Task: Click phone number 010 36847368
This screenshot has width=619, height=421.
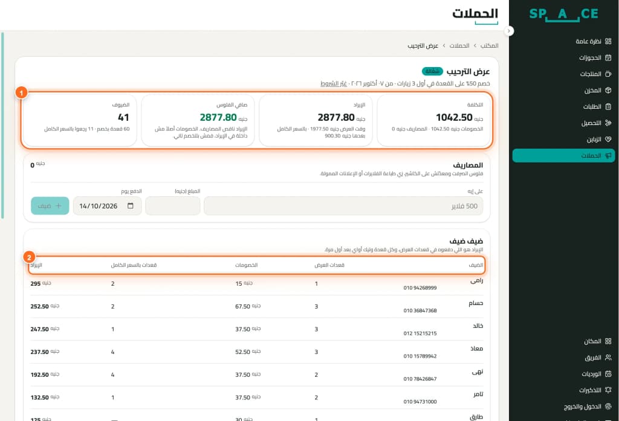Action: coord(420,310)
